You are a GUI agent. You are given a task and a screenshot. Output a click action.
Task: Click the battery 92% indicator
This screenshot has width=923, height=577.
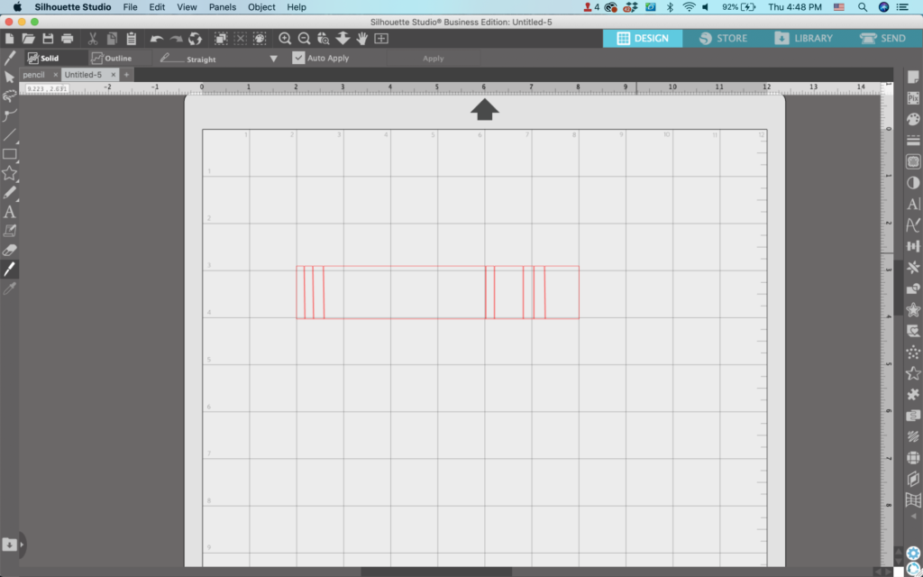[x=739, y=7]
